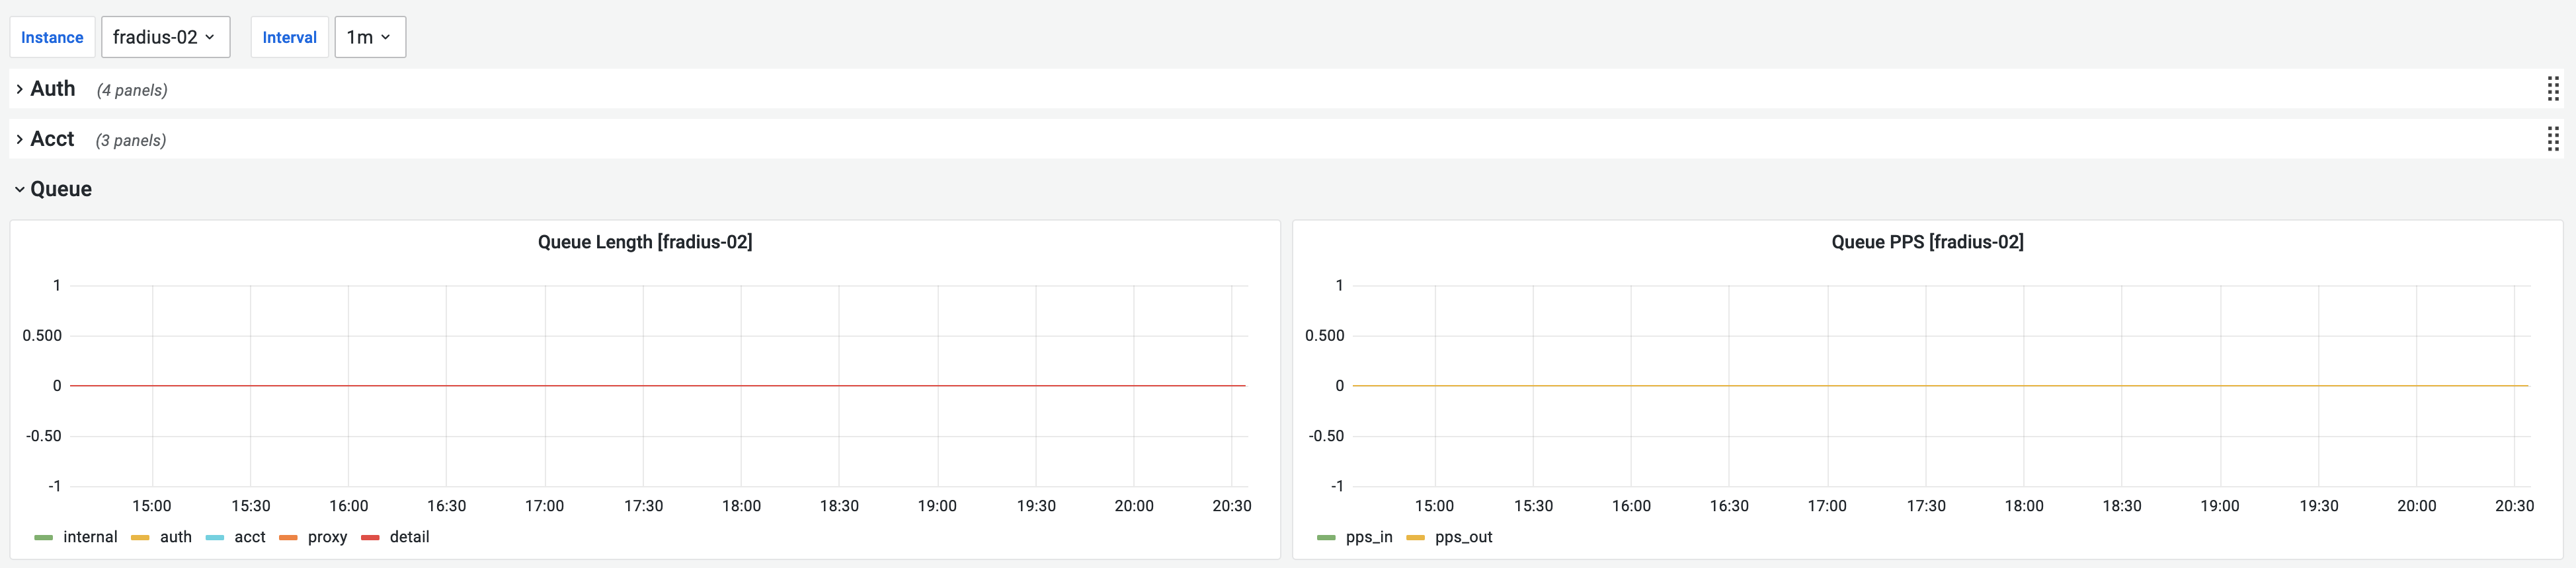Toggle the acct series in legend
The height and width of the screenshot is (568, 2576).
click(x=249, y=537)
